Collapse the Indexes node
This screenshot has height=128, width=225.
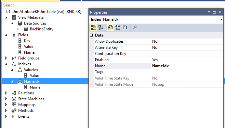tap(6, 64)
